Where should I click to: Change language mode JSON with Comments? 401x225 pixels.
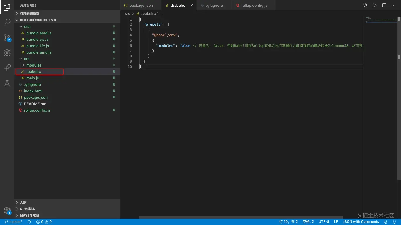360,222
